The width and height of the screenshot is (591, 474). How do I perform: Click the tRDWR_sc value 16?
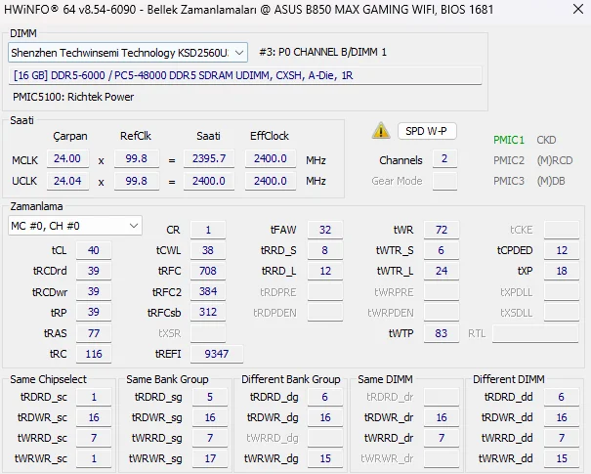point(94,417)
